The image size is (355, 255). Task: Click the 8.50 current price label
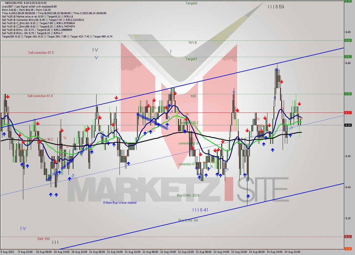pyautogui.click(x=348, y=125)
